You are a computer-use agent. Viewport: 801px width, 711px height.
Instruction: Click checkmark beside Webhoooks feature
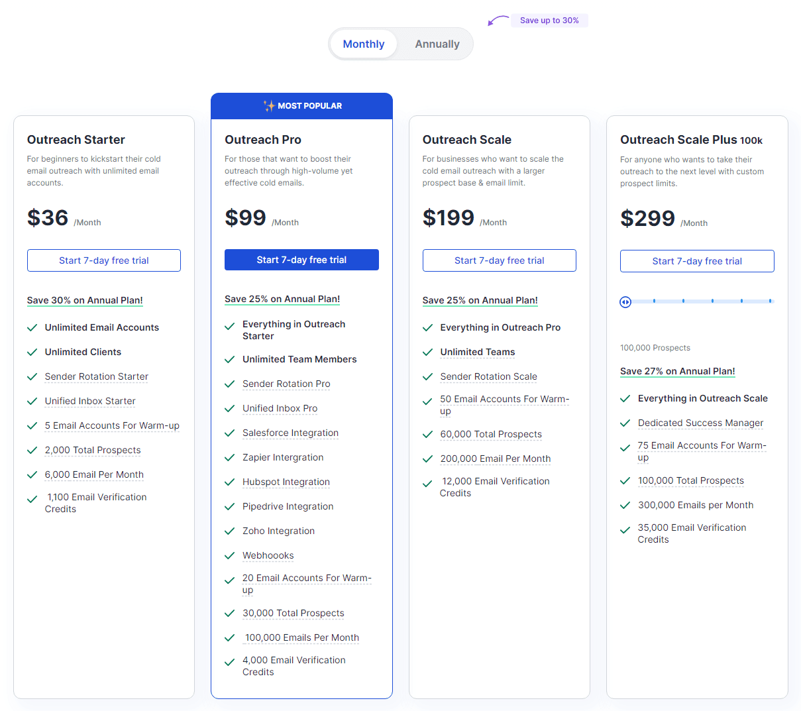[x=229, y=555]
